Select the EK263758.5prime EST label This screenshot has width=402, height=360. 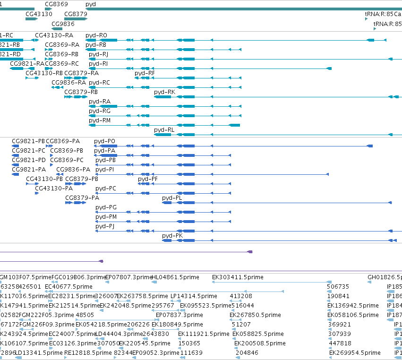143,296
